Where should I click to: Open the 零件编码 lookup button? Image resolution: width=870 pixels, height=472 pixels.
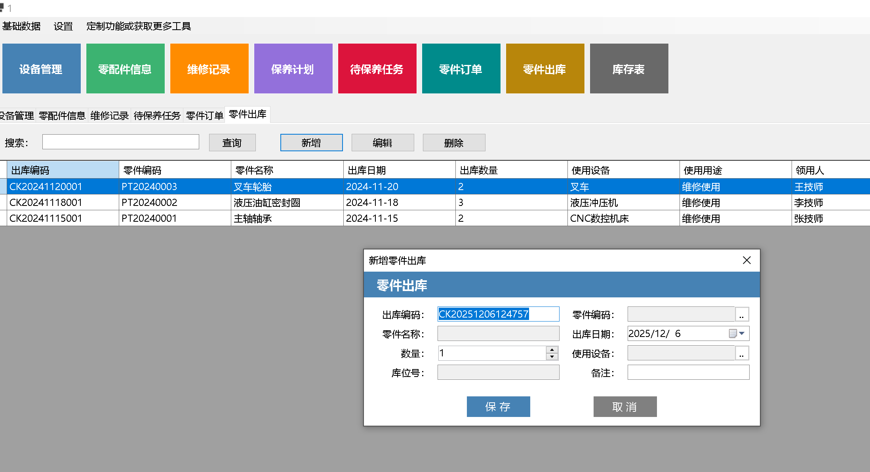click(742, 314)
